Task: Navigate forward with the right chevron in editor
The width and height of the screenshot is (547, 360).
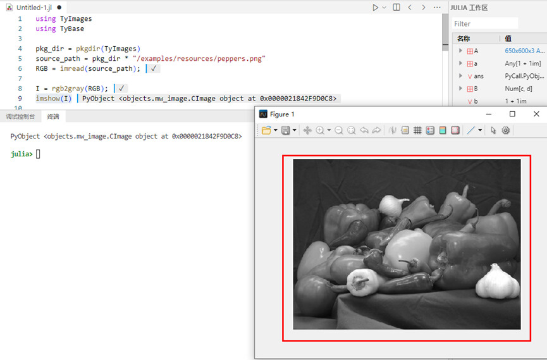Action: tap(424, 8)
